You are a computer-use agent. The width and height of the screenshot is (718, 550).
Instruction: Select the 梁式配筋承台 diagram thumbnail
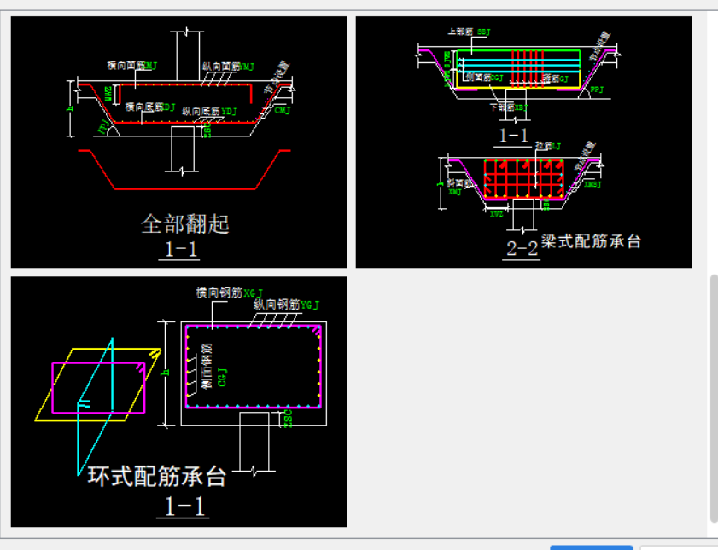point(524,142)
